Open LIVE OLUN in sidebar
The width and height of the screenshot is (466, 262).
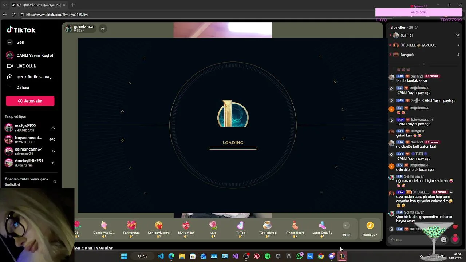(x=22, y=66)
